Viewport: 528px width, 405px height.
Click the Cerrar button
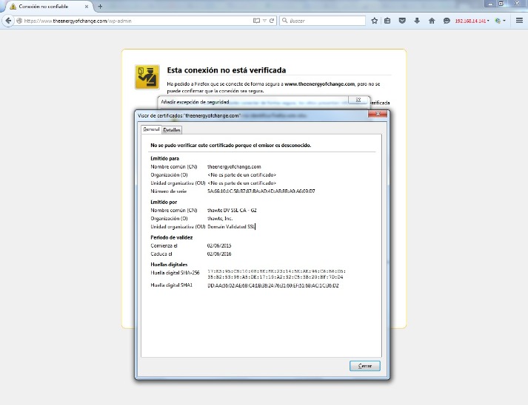click(x=364, y=366)
